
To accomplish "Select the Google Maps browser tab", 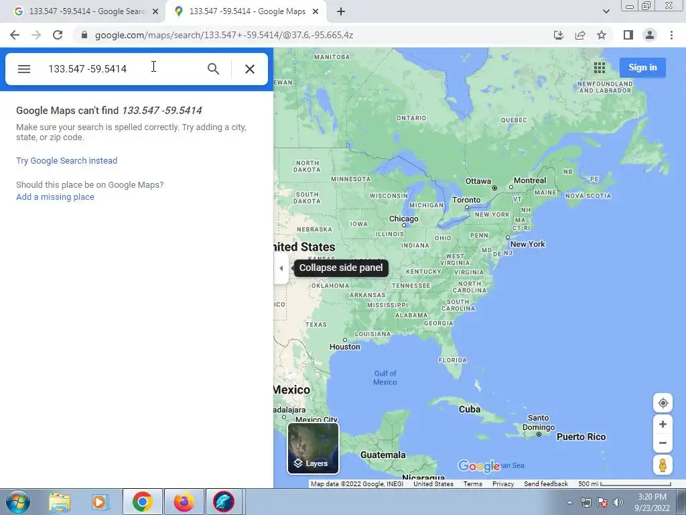I will [245, 11].
